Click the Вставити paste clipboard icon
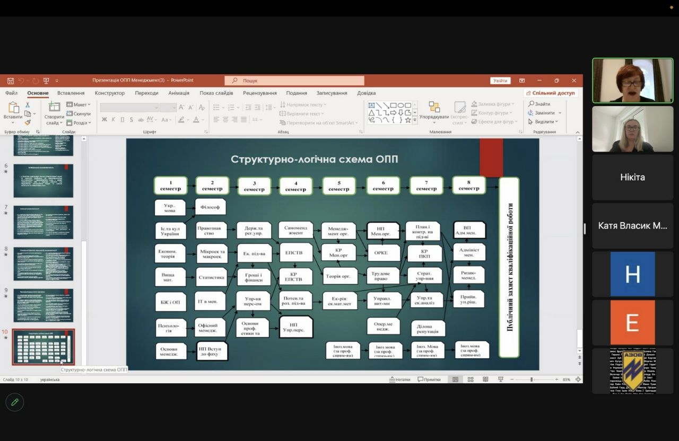 tap(13, 108)
